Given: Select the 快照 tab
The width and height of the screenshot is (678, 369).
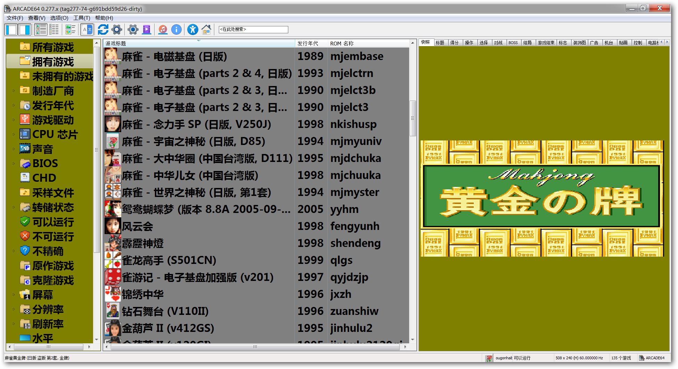Looking at the screenshot, I should point(425,42).
